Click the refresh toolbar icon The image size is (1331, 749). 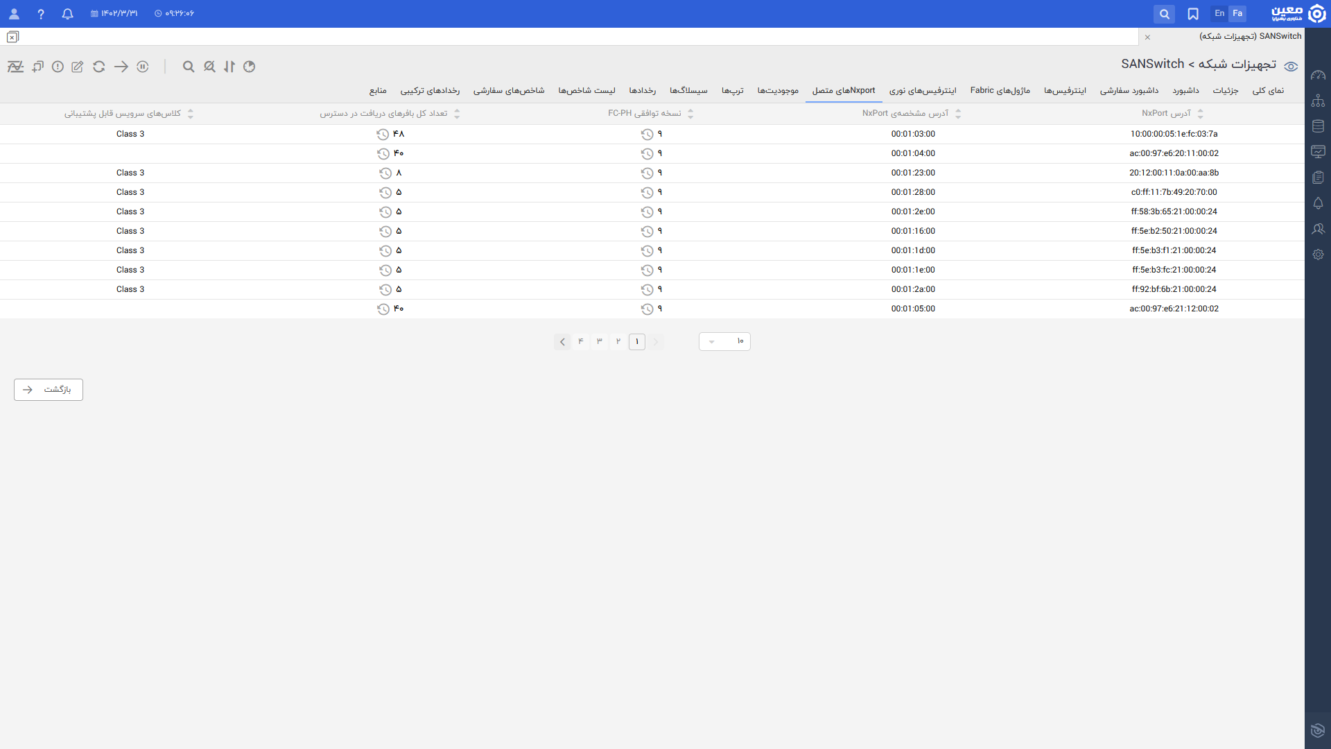click(99, 67)
